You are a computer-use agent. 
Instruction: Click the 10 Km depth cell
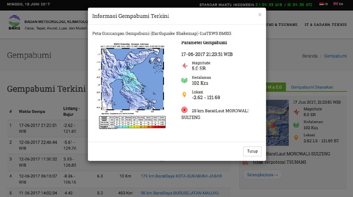[x=125, y=176]
